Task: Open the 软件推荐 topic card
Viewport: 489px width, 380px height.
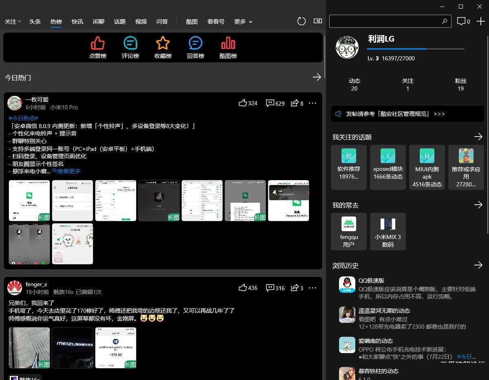Action: tap(348, 167)
